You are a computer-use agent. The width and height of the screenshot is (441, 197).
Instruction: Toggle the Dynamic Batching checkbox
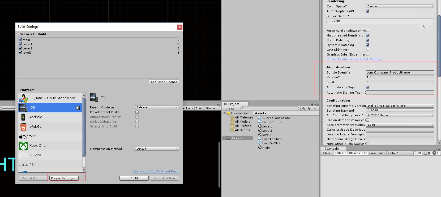click(x=368, y=45)
